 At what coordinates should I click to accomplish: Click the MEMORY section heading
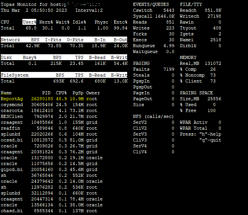point(188,57)
